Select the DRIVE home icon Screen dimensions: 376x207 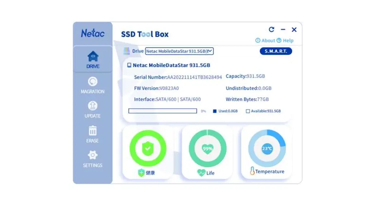[92, 56]
